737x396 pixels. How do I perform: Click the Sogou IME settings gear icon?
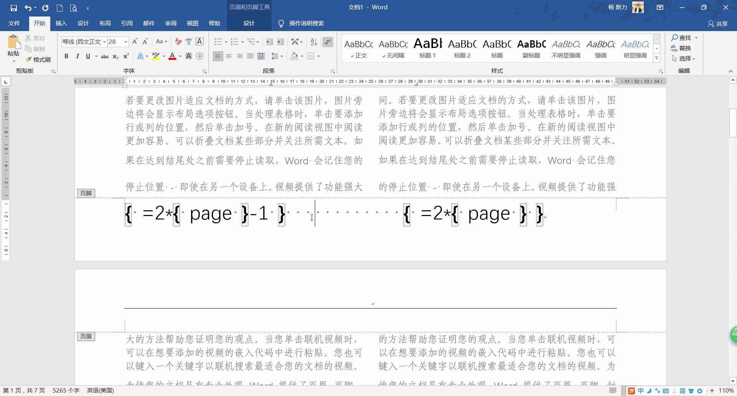(x=700, y=391)
